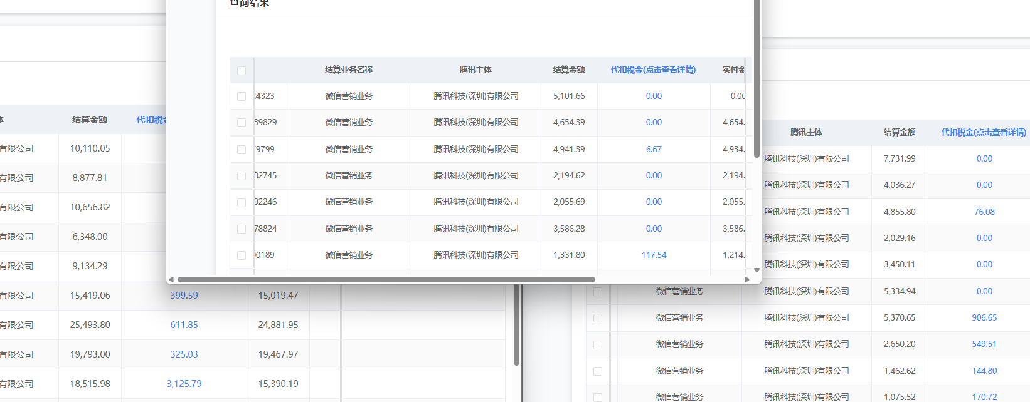Viewport: 1030px width, 402px height.
Task: Open the 6.67 withholding tax detail link
Action: click(654, 149)
